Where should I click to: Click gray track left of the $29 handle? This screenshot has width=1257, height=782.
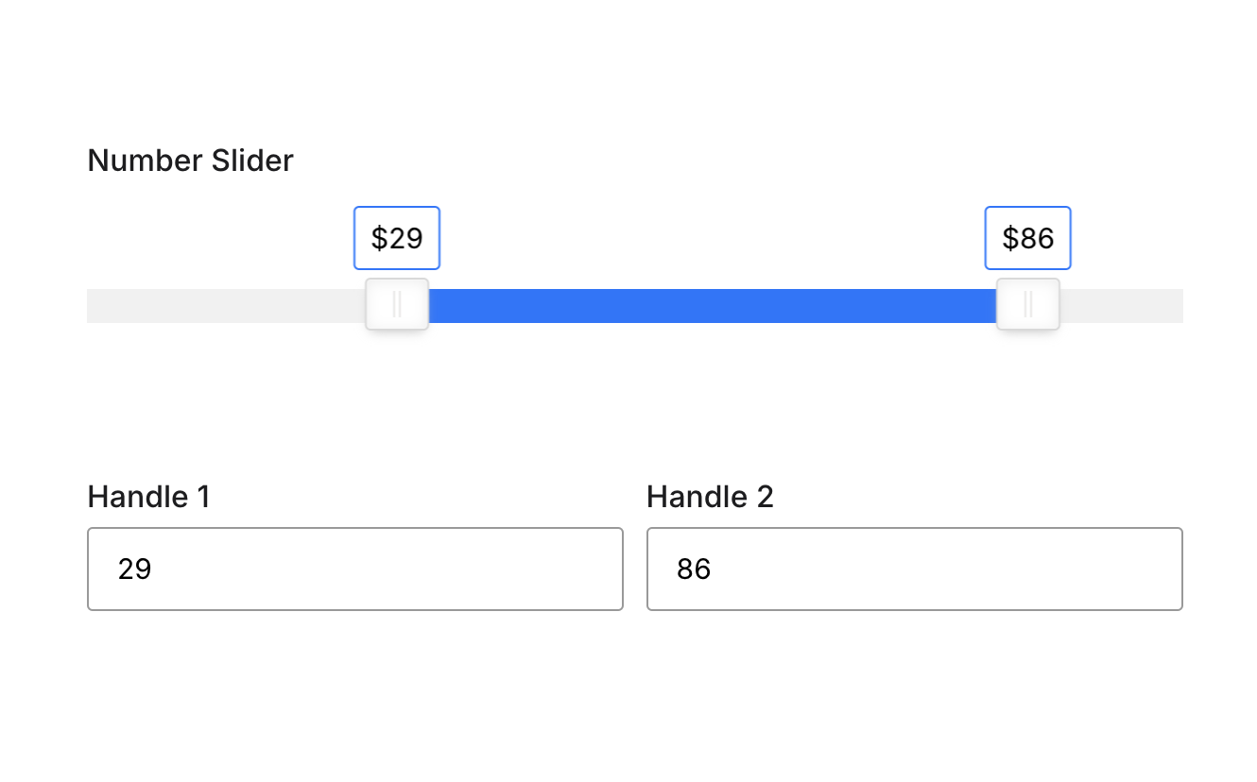point(227,306)
